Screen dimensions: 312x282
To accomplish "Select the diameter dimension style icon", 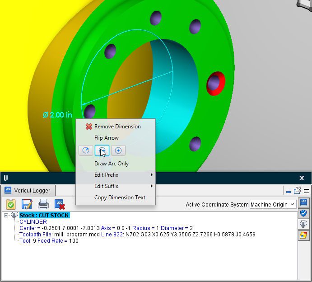I will (102, 150).
